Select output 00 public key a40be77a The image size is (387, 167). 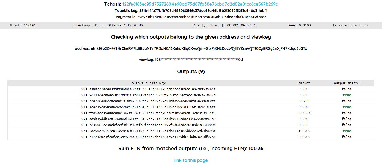point(152,89)
